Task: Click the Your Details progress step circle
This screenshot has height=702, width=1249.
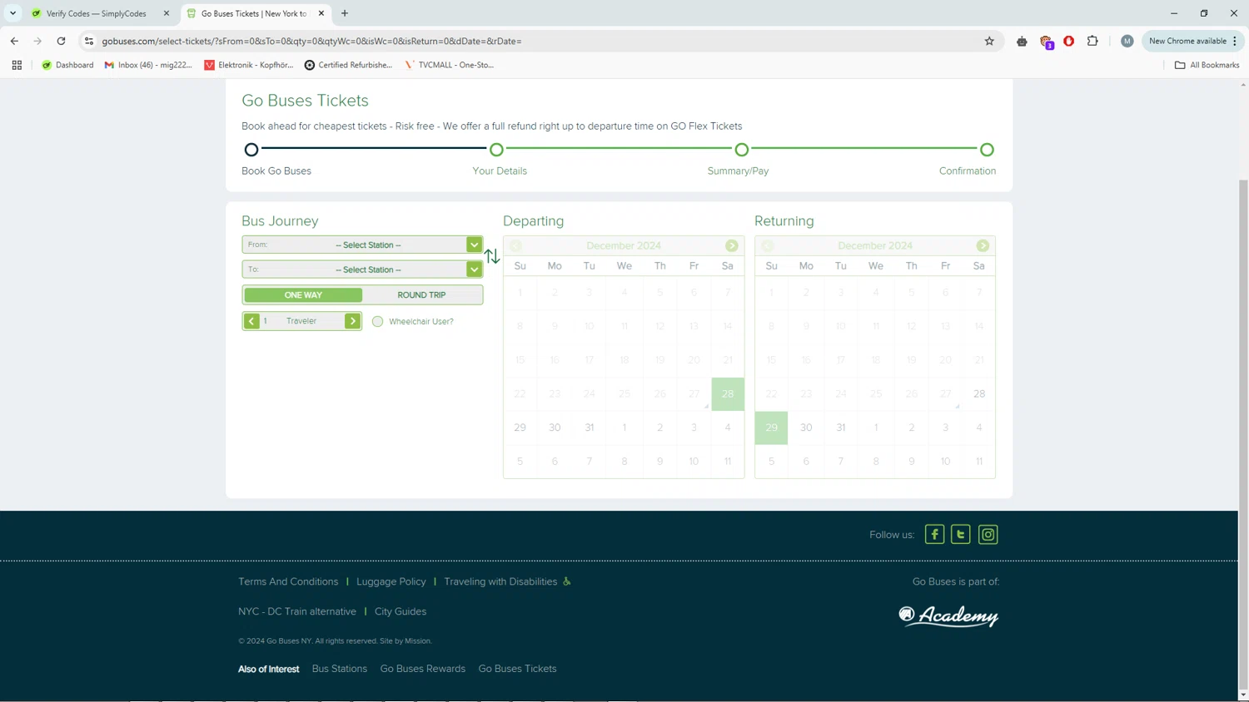Action: (496, 150)
